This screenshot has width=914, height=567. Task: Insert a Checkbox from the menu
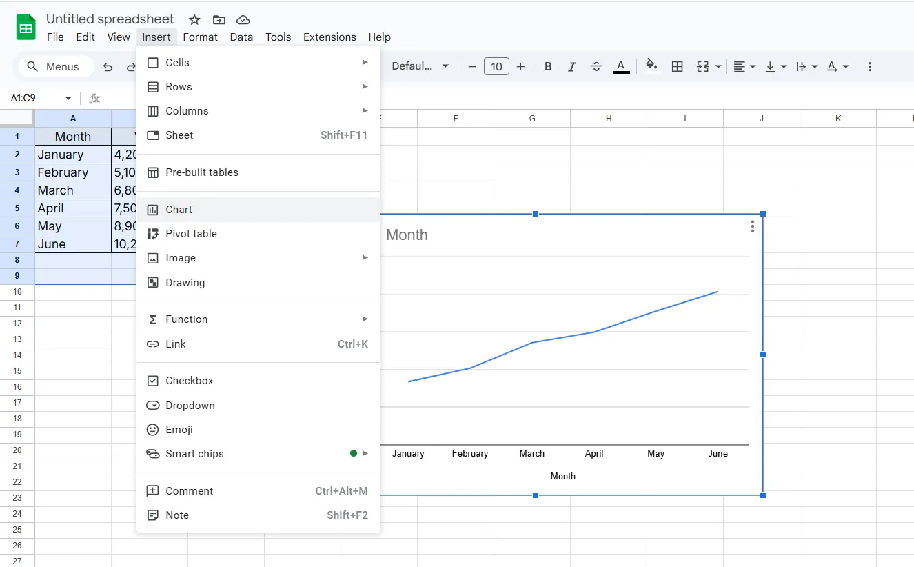coord(190,381)
